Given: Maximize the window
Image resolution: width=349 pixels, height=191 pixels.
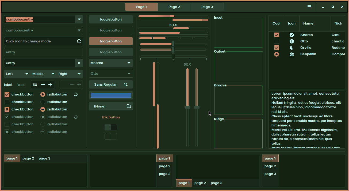Looking at the screenshot, I should pos(333,7).
